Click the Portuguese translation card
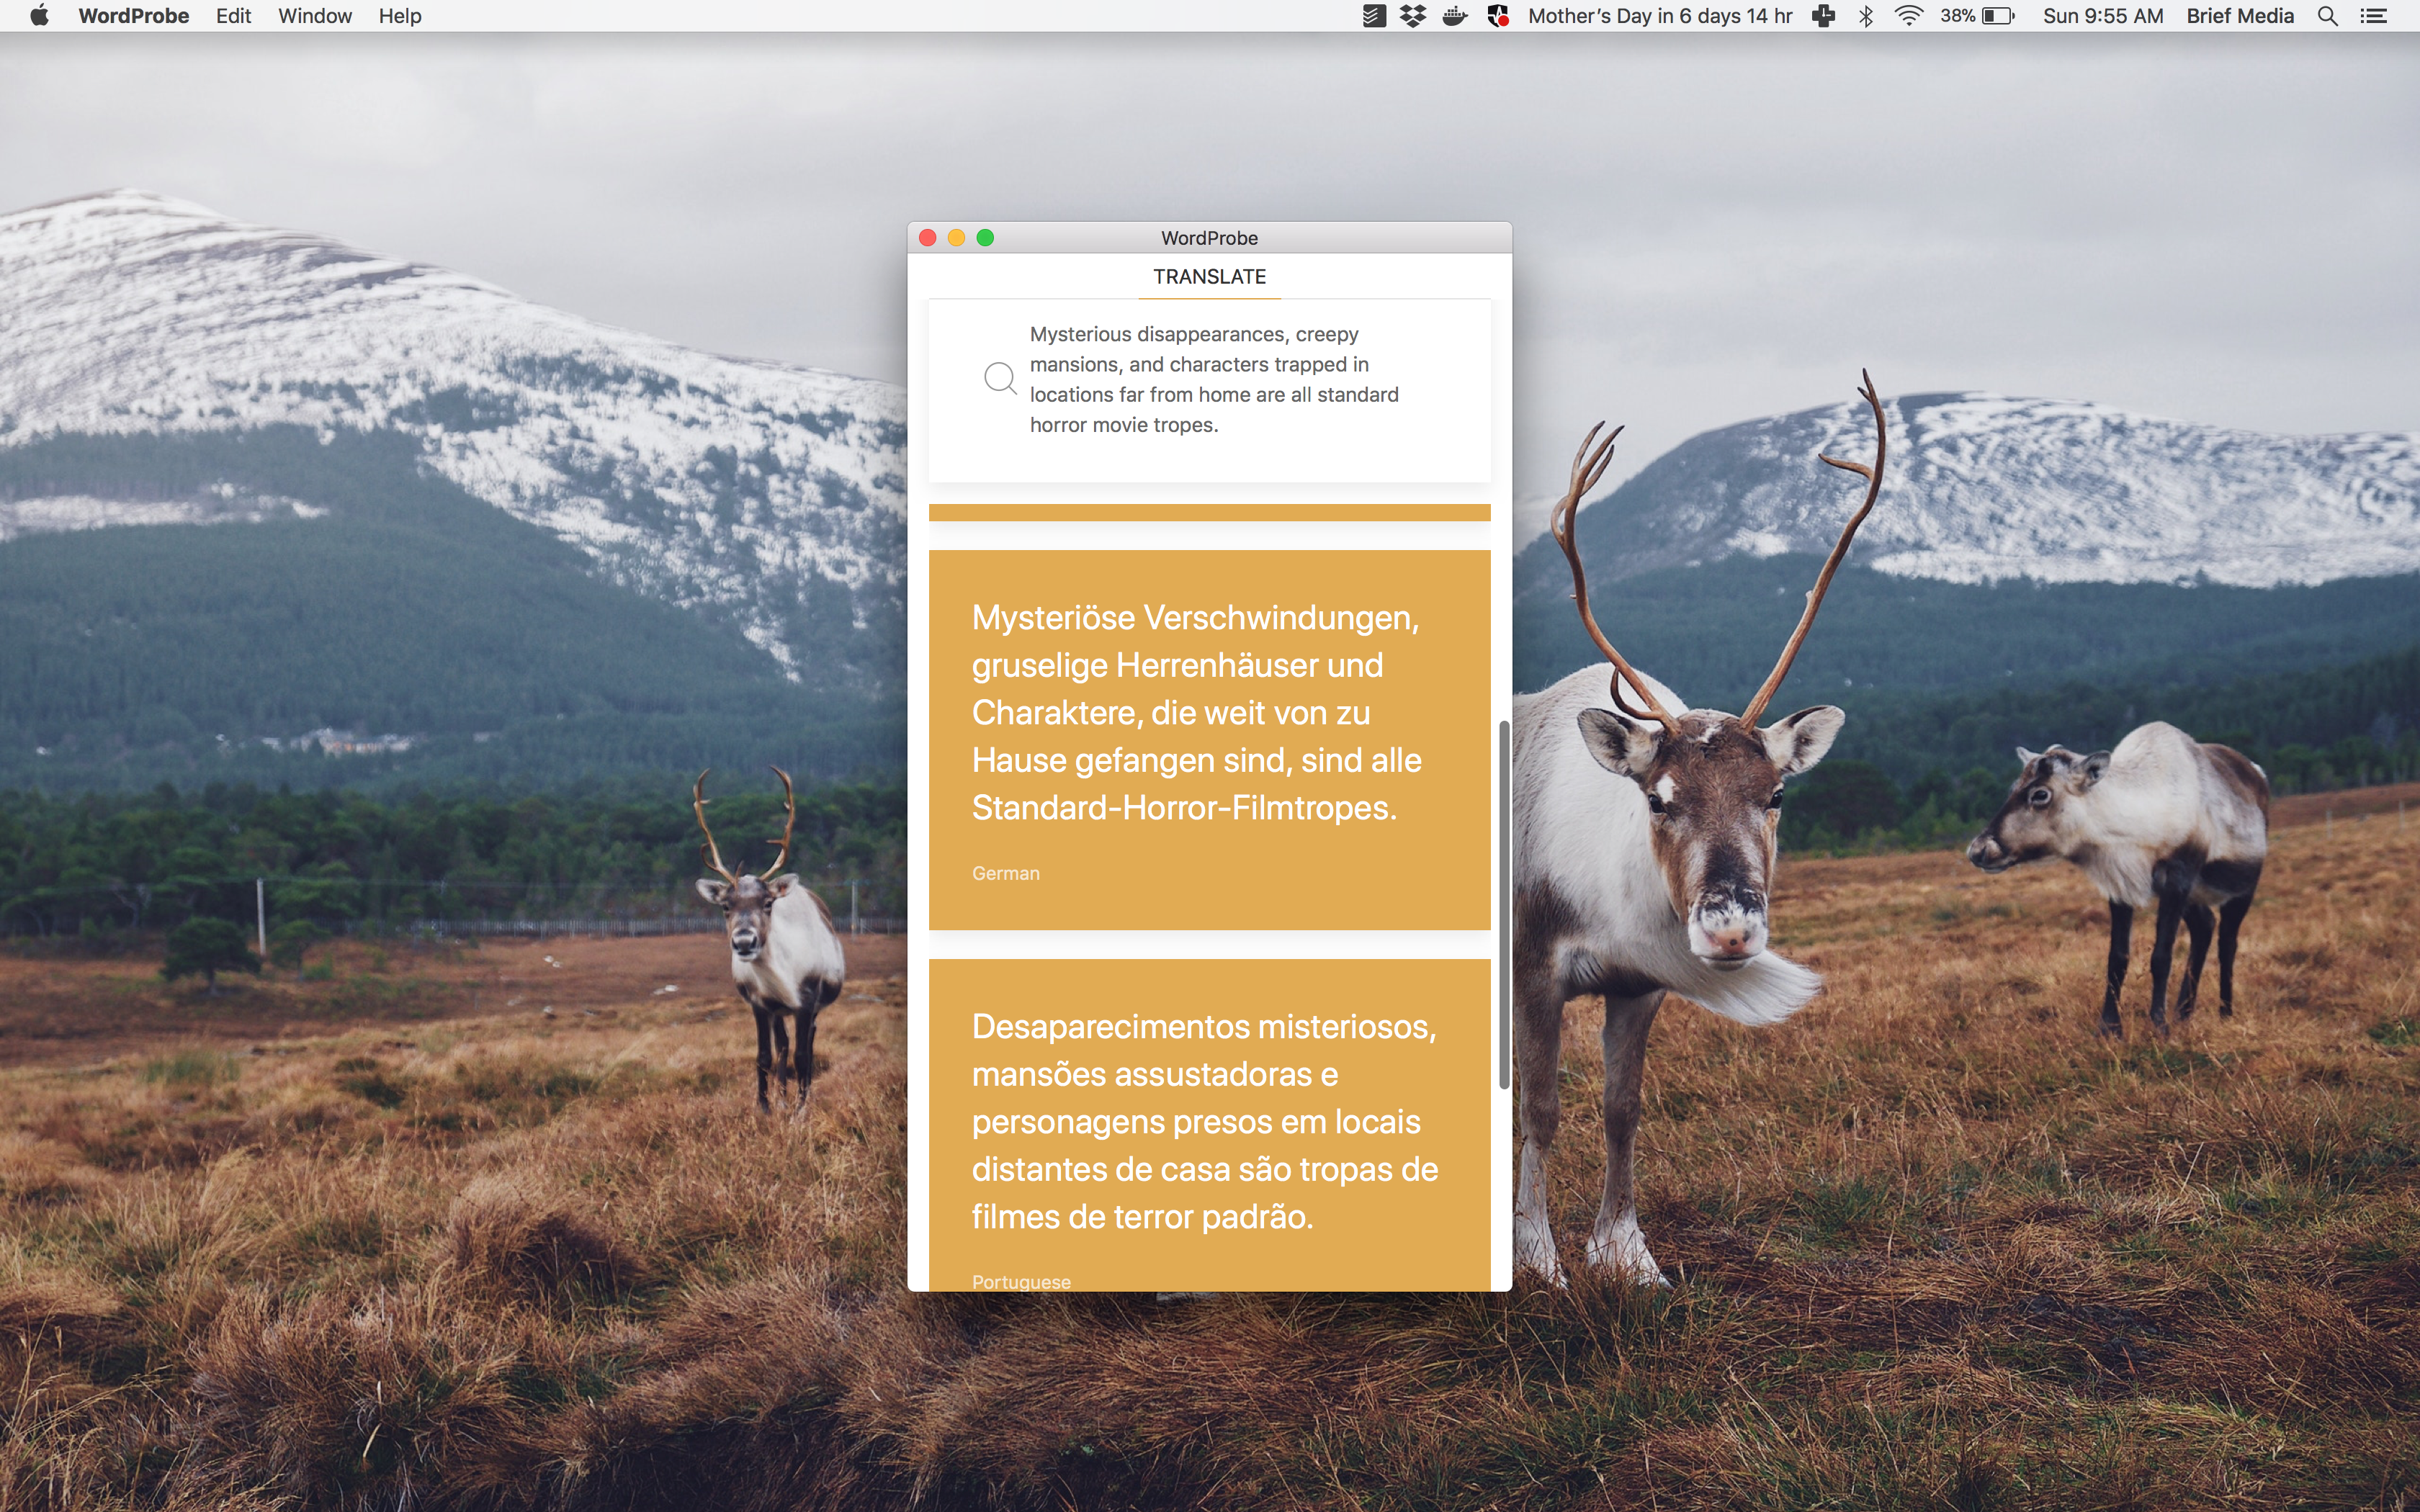The image size is (2420, 1512). click(1209, 1120)
